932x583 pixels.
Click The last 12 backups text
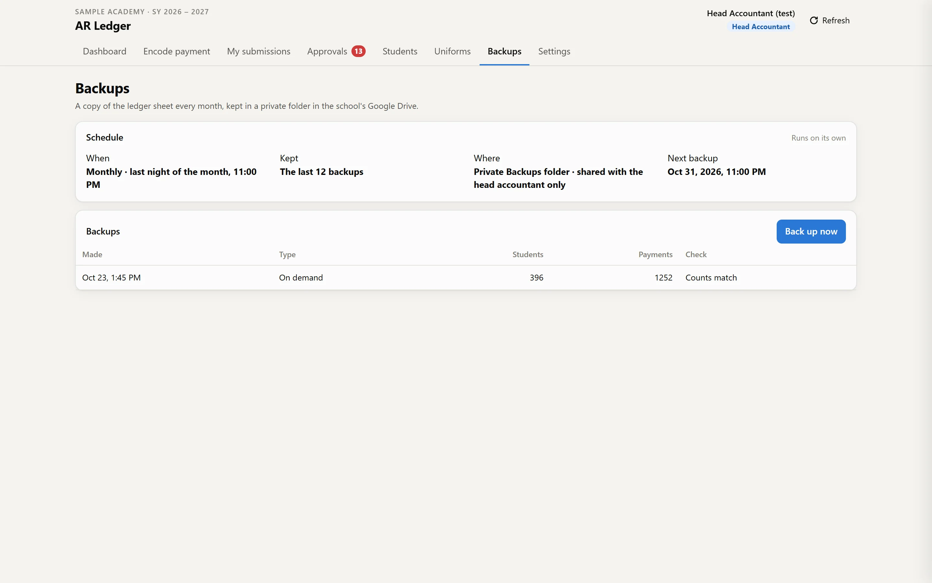(321, 172)
